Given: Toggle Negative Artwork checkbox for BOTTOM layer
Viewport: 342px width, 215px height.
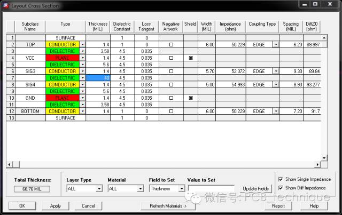Looking at the screenshot, I should coord(171,112).
